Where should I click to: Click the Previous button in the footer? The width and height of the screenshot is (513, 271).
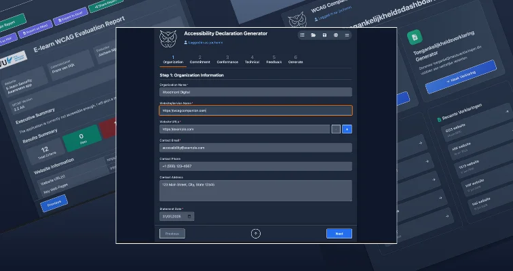click(x=172, y=233)
